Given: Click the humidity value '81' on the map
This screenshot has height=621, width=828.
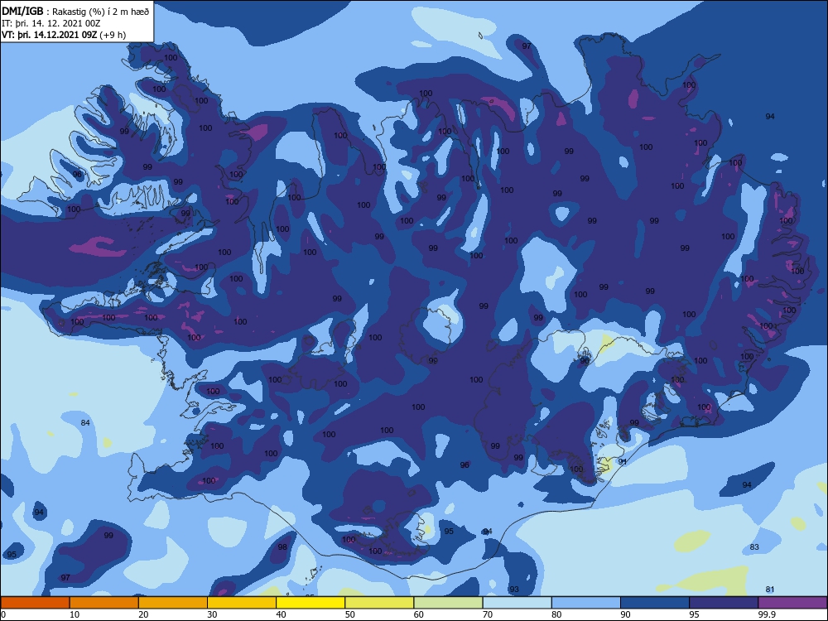Looking at the screenshot, I should coord(770,590).
